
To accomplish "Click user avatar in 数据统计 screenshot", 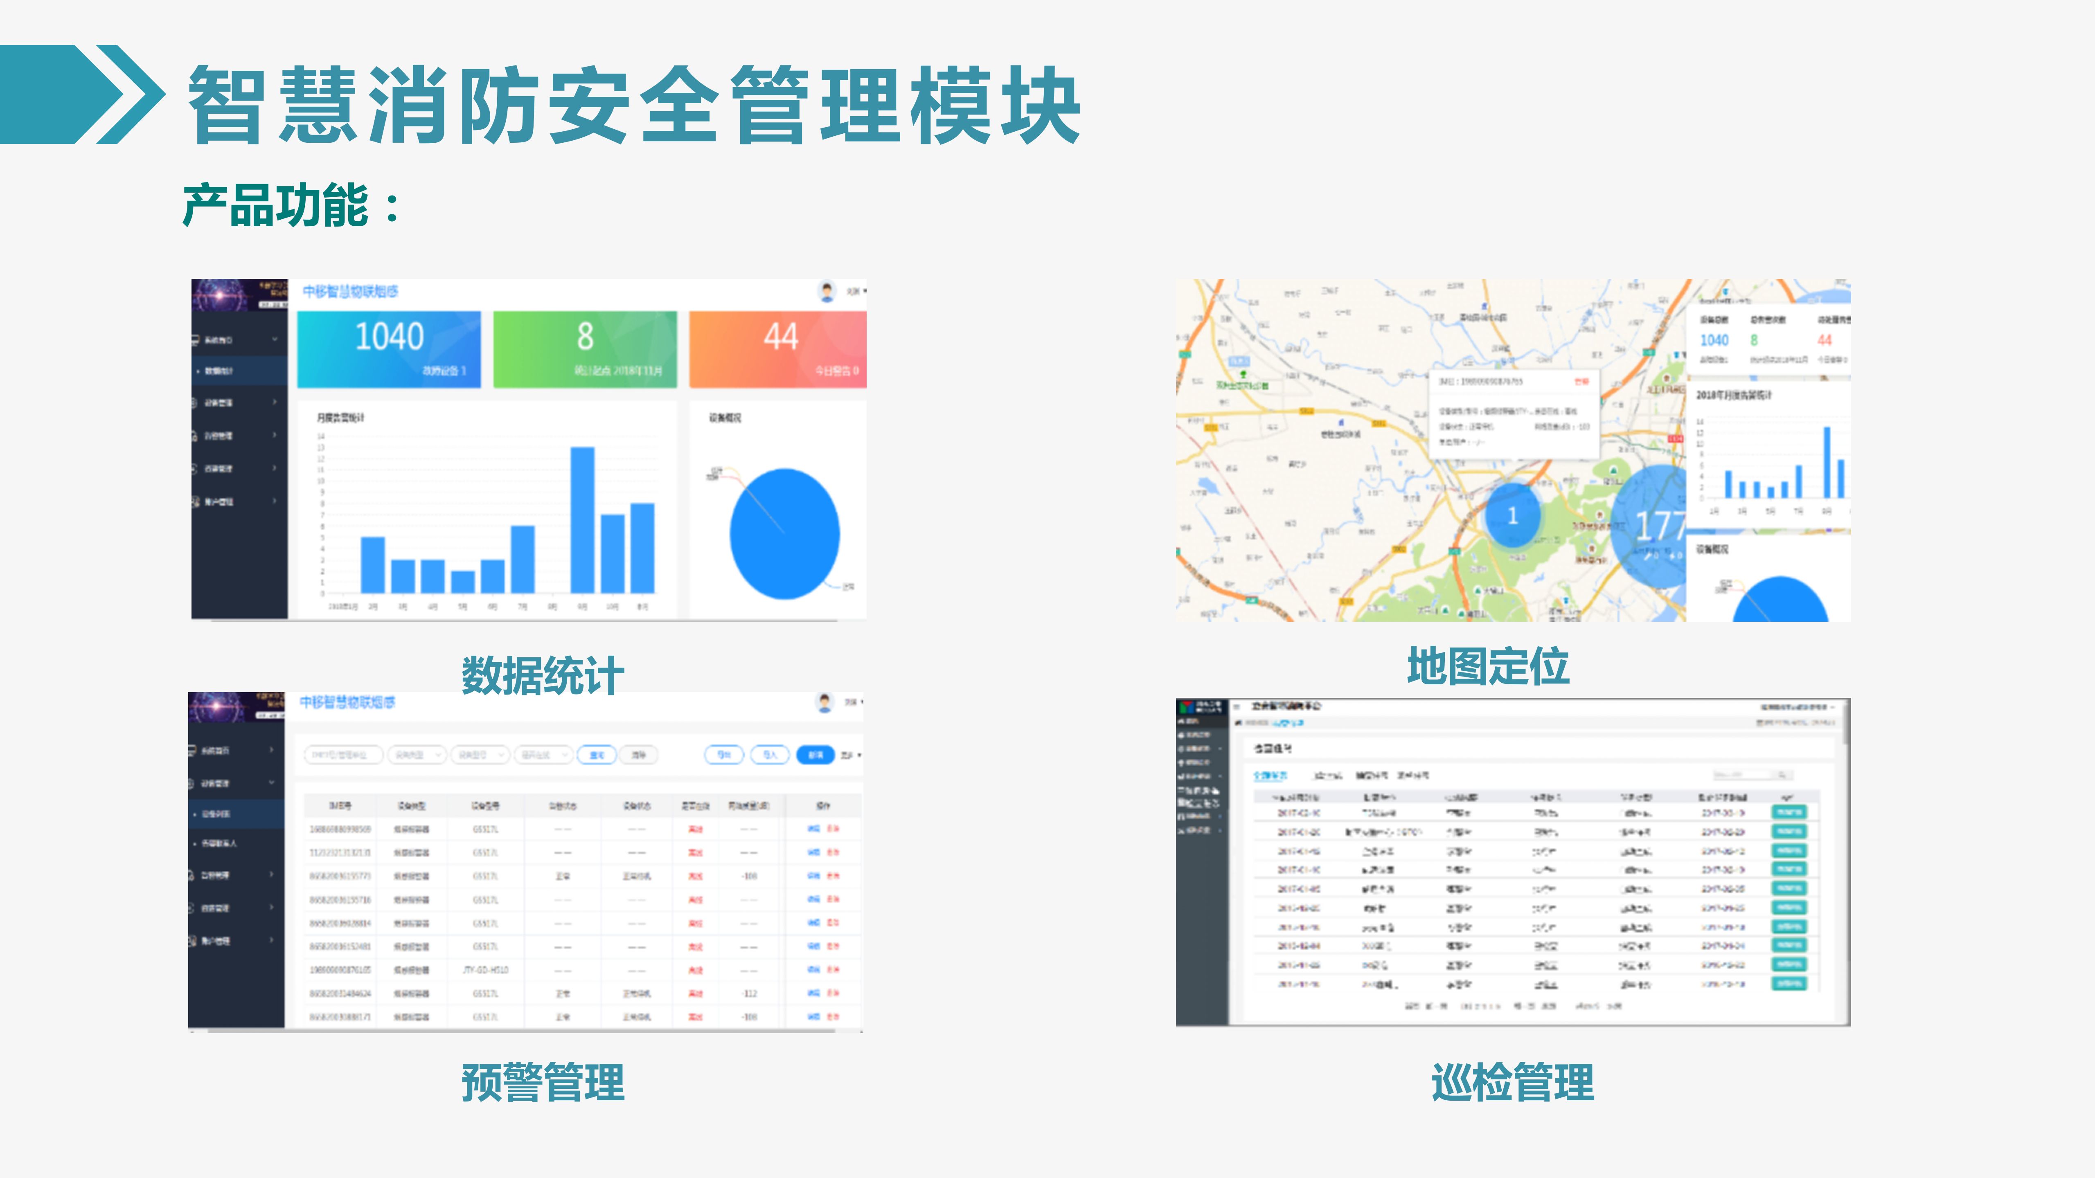I will (x=826, y=291).
